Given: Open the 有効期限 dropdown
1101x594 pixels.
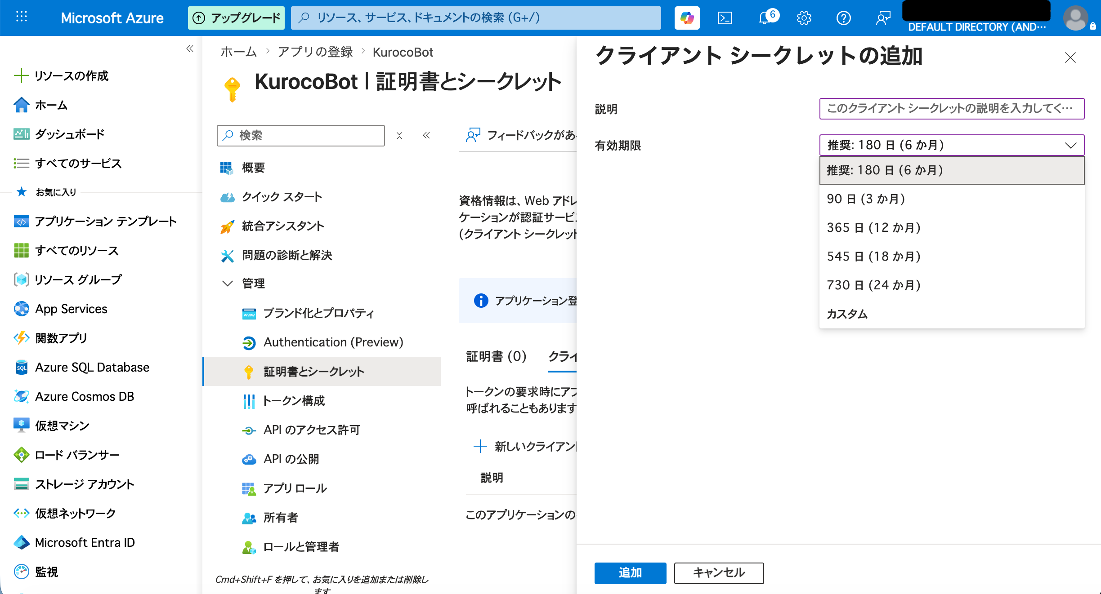Looking at the screenshot, I should coord(952,145).
